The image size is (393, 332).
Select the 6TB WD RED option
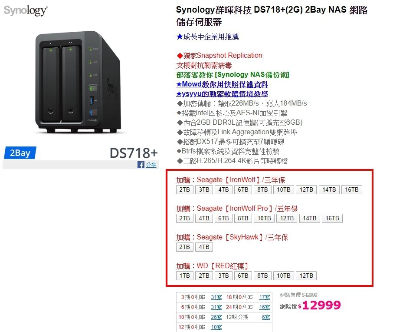pos(243,276)
